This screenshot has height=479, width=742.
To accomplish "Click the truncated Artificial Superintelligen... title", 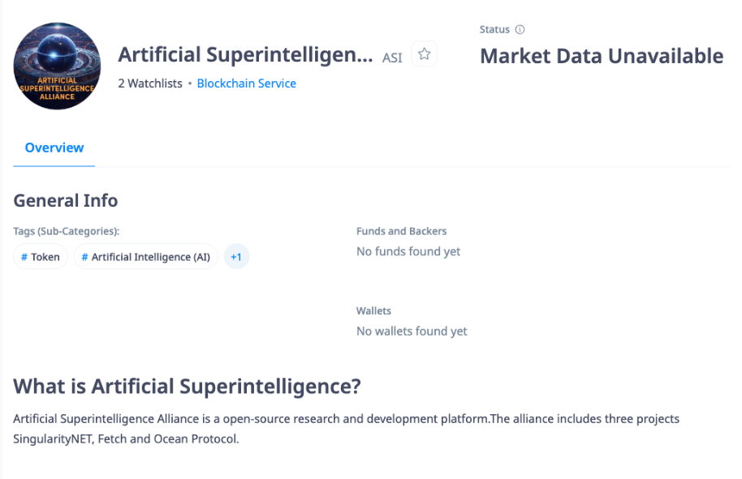I will [x=245, y=55].
